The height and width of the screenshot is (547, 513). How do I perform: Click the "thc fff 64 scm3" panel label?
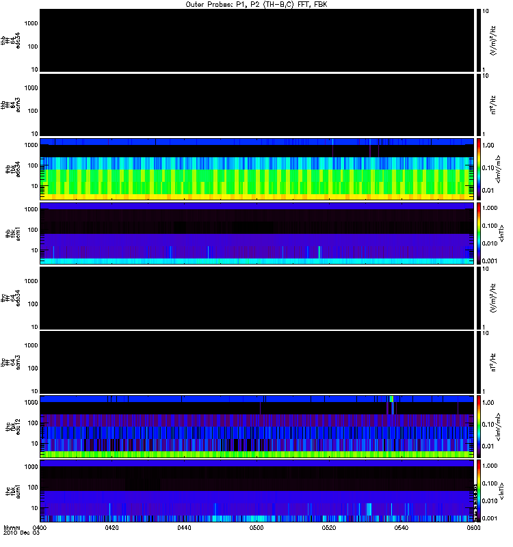tap(10, 362)
